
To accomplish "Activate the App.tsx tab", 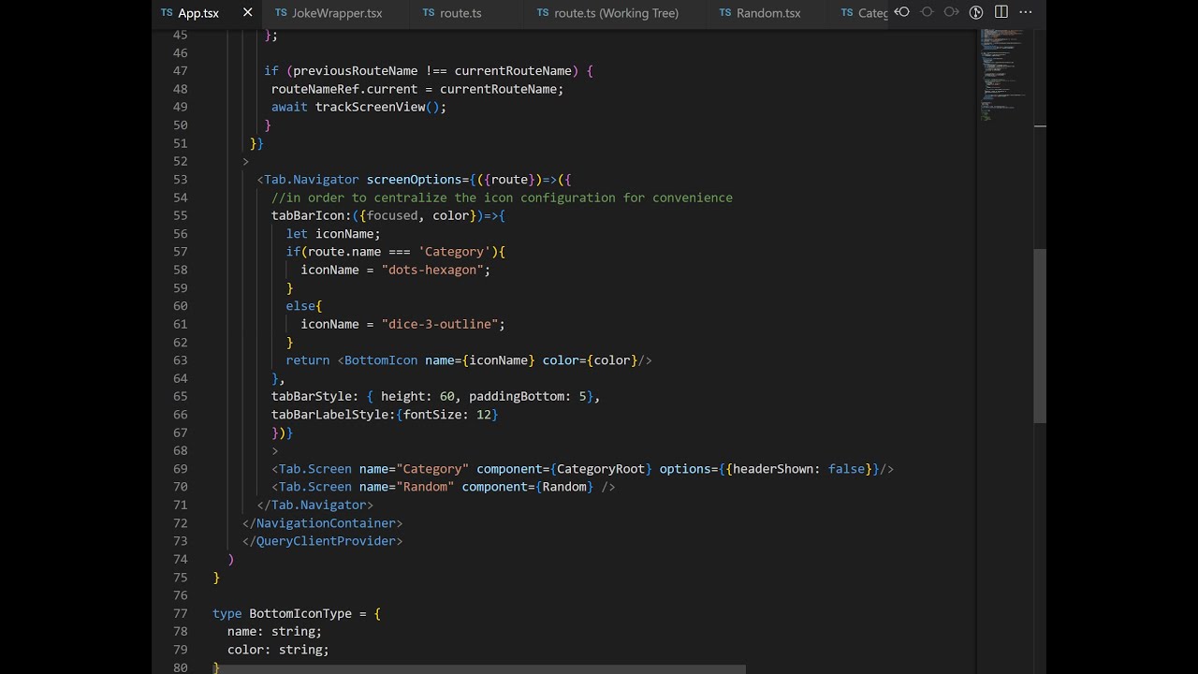I will 198,13.
